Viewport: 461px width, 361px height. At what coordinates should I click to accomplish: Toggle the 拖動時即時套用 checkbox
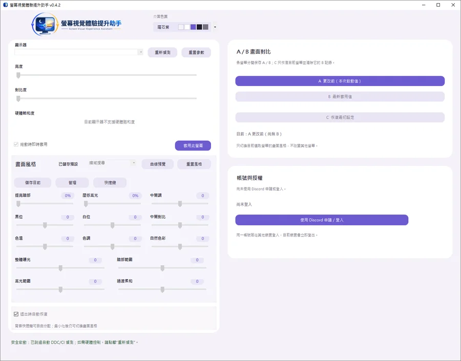click(16, 144)
